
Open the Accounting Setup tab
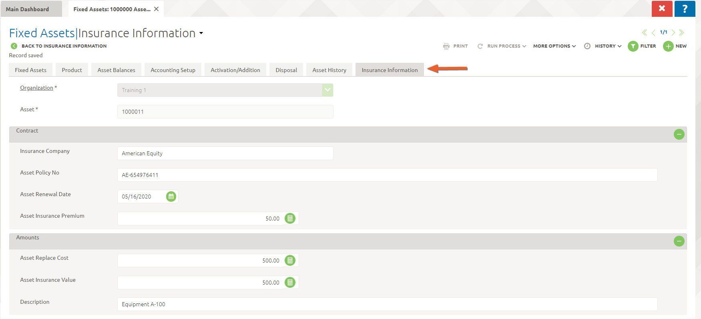click(173, 70)
